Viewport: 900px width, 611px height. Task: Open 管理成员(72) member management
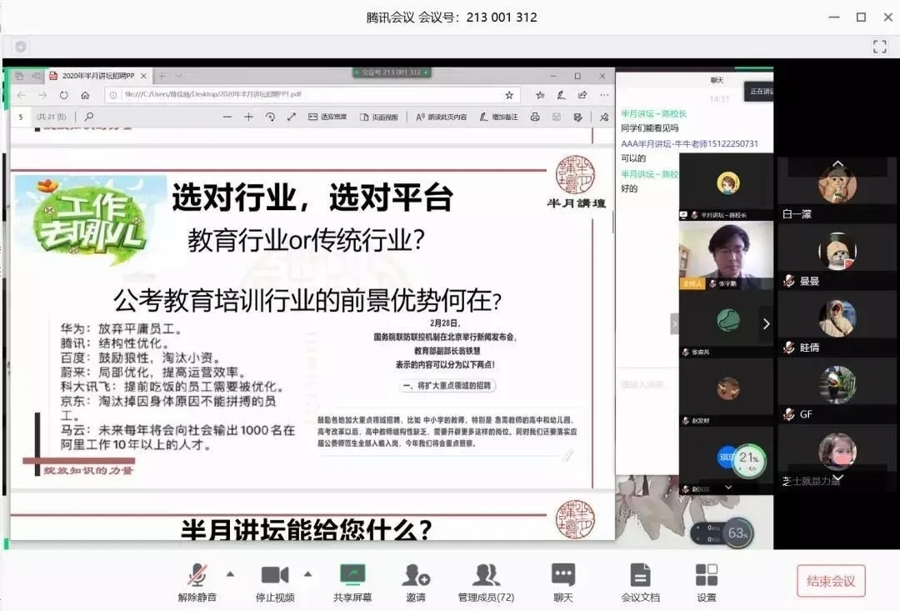486,583
